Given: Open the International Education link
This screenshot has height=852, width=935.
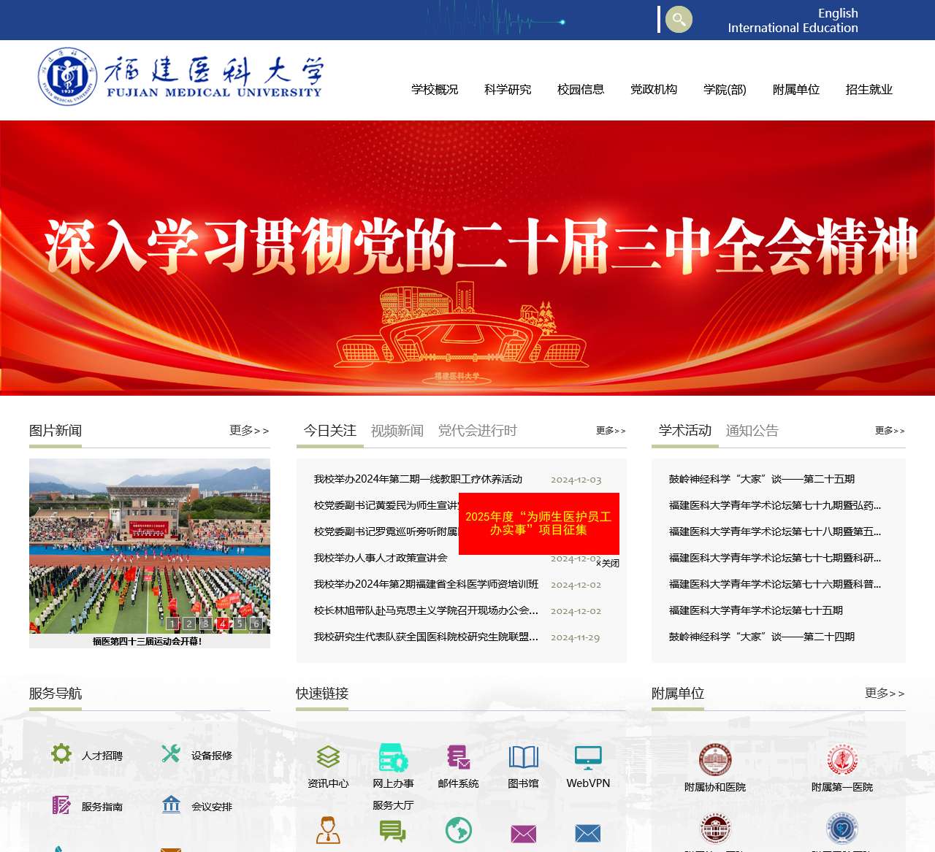Looking at the screenshot, I should pos(793,28).
